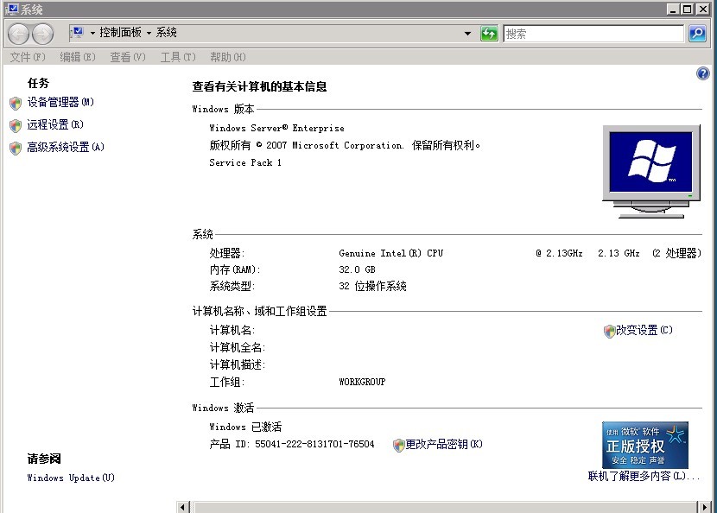This screenshot has width=717, height=513.
Task: Open the blue Help question mark icon
Action: pyautogui.click(x=703, y=73)
